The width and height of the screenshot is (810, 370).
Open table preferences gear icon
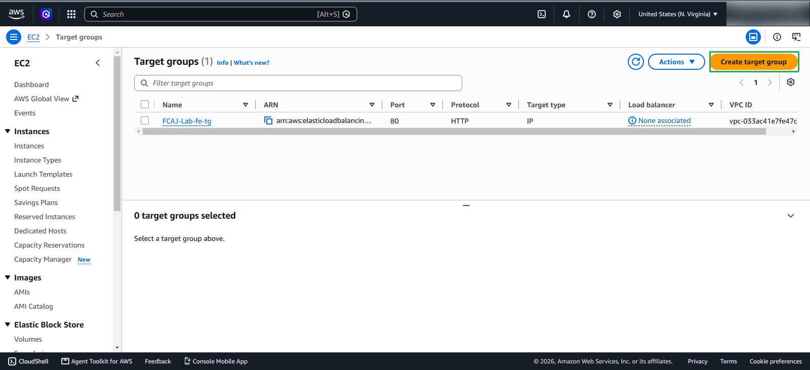pos(791,82)
